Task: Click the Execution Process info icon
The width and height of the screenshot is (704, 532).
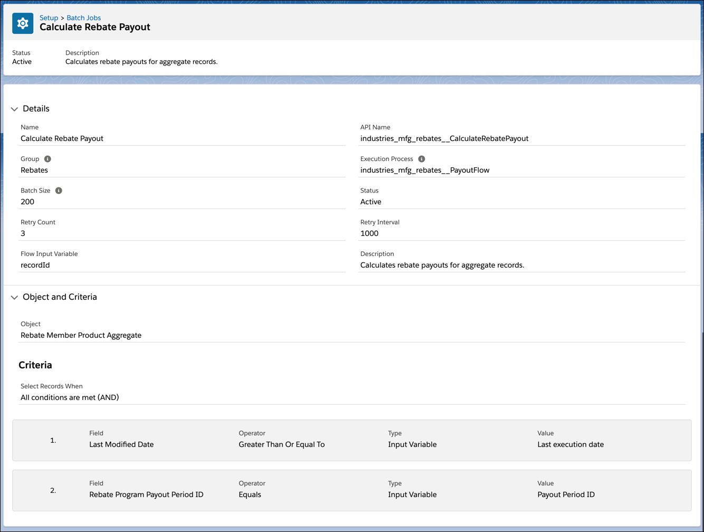Action: [421, 159]
